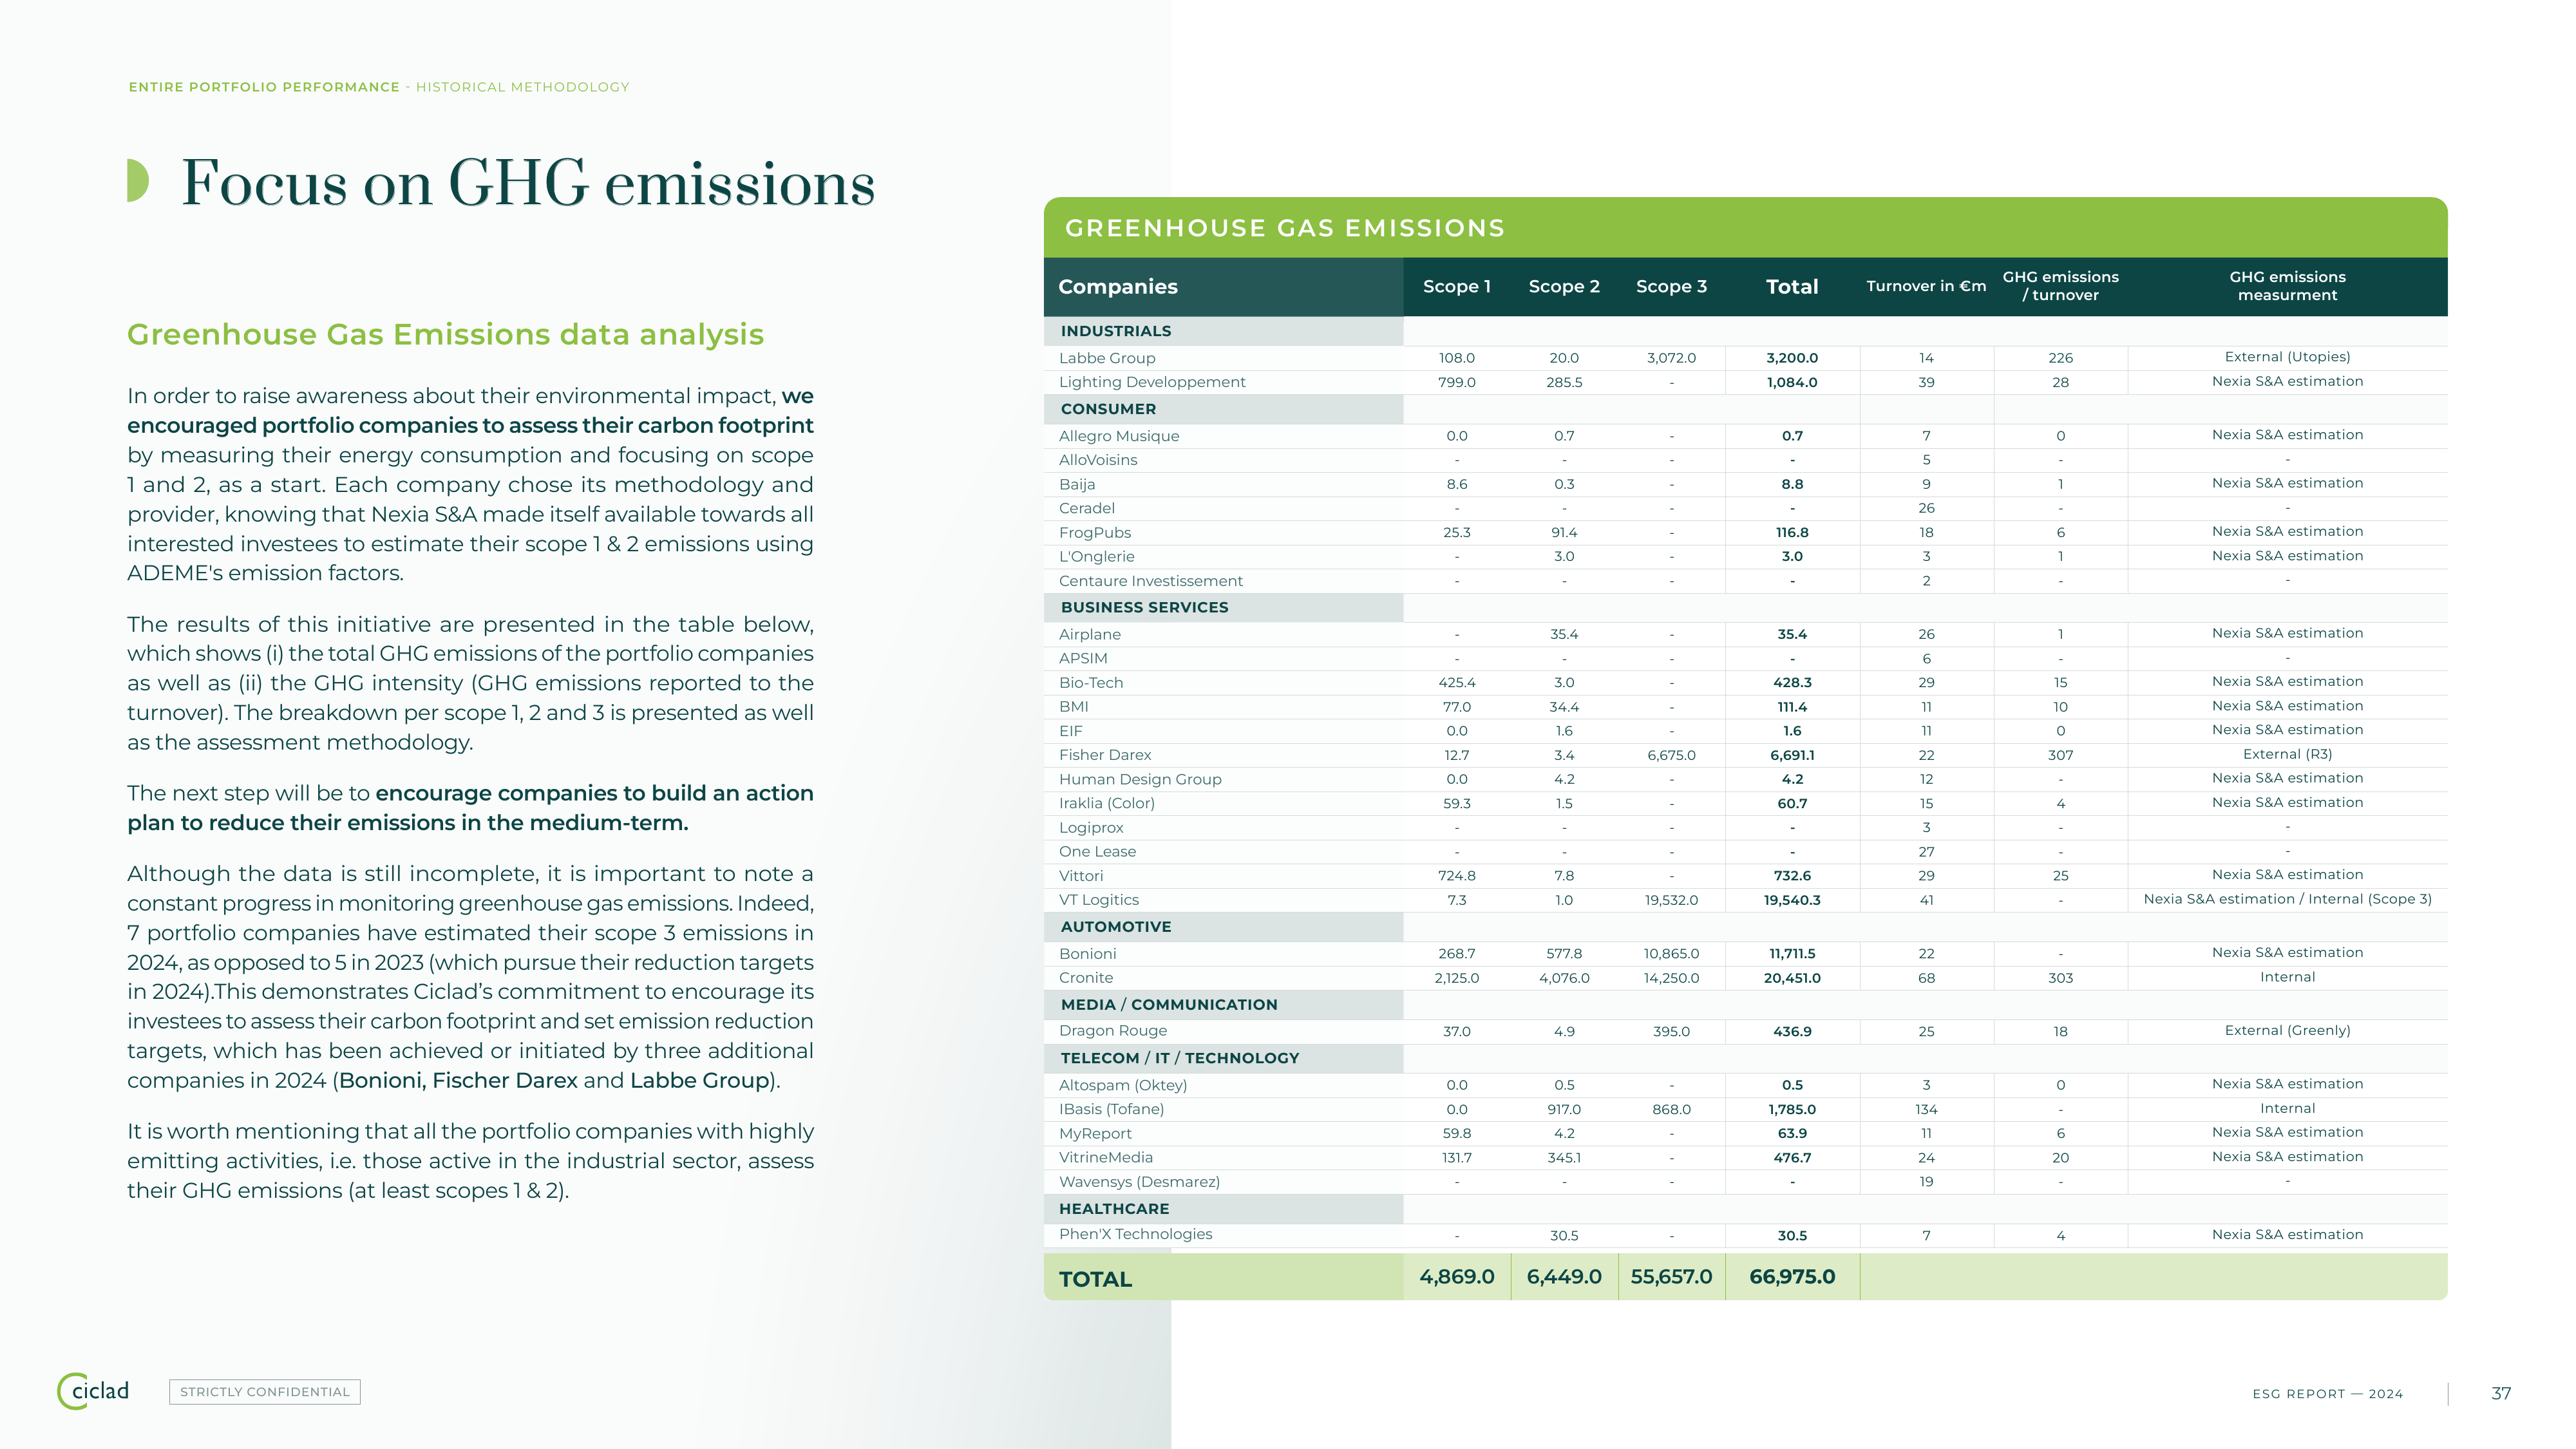
Task: Click the 'GHG emissions / turnover' header
Action: [2060, 286]
